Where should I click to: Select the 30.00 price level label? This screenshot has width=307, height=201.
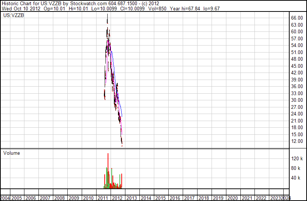(x=297, y=100)
